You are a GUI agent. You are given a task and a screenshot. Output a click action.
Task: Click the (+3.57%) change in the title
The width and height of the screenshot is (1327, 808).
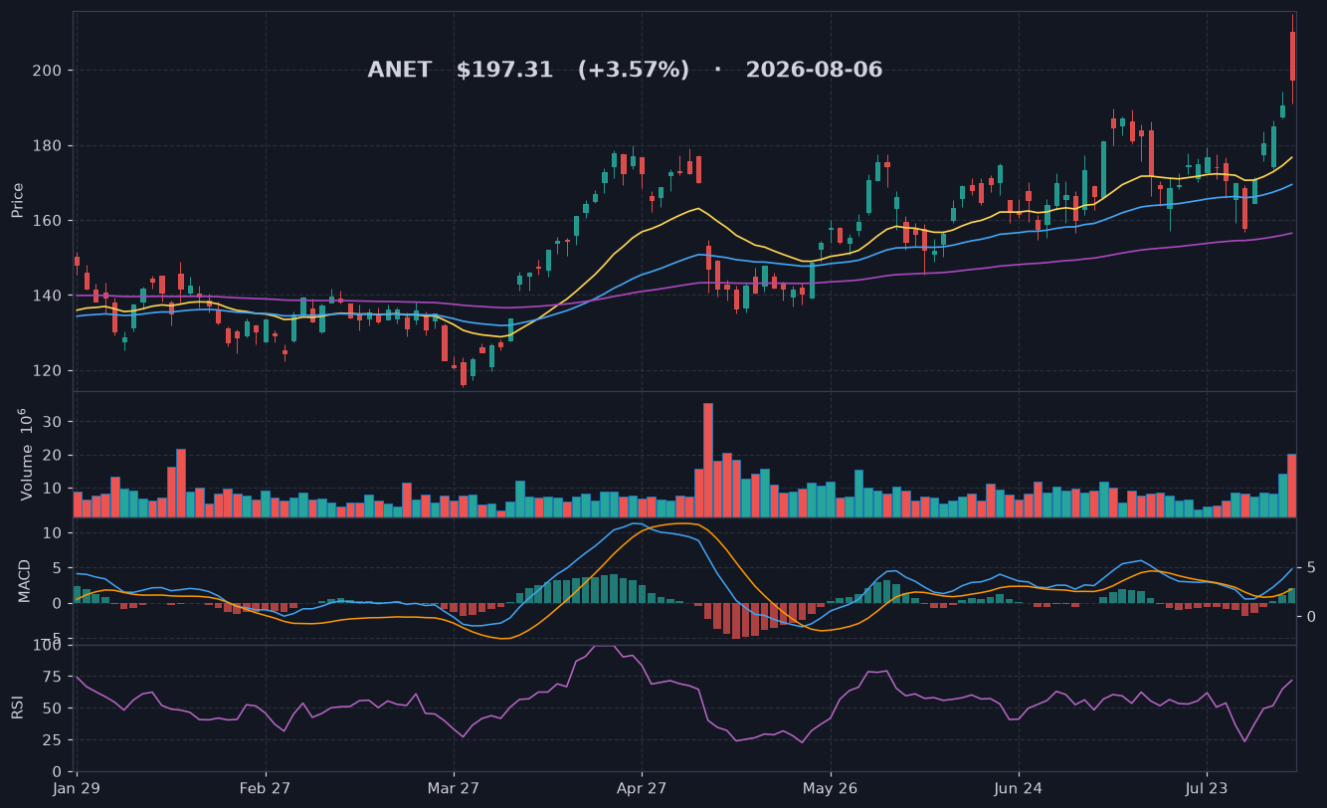[x=634, y=71]
